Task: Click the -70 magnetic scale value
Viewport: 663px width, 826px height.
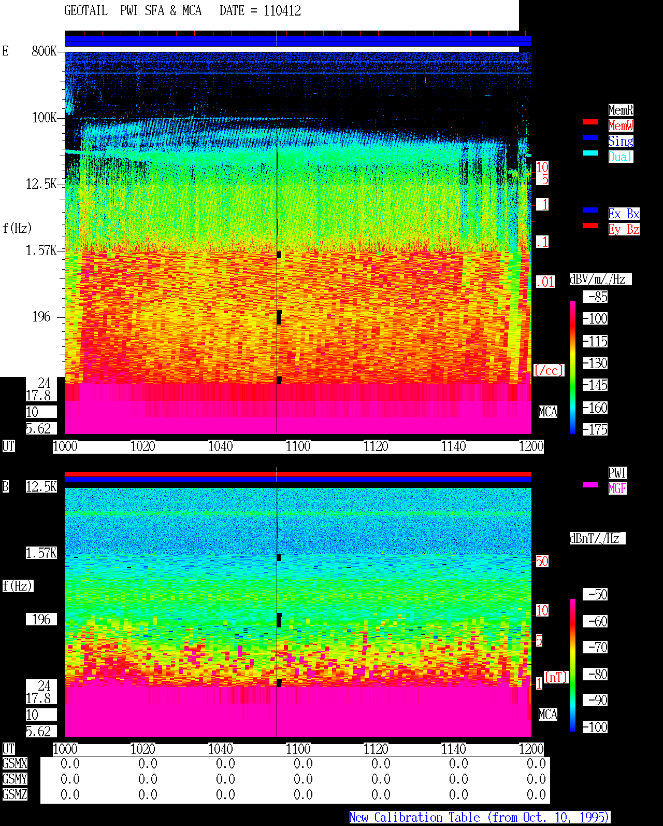Action: click(595, 647)
